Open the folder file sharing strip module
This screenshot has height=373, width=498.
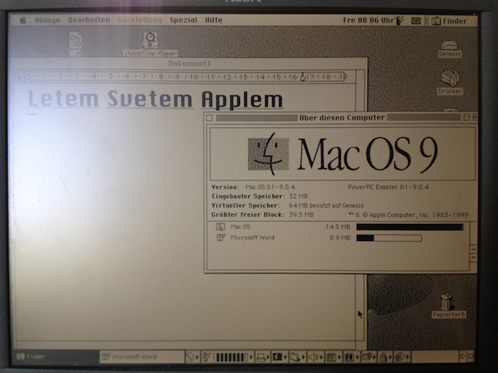pos(297,357)
